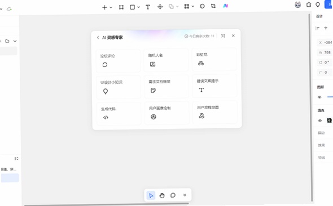Click the layer sort icon in left panel
Image resolution: width=333 pixels, height=206 pixels.
(16, 158)
